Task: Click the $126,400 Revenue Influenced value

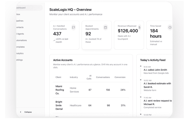Action: tap(128, 31)
